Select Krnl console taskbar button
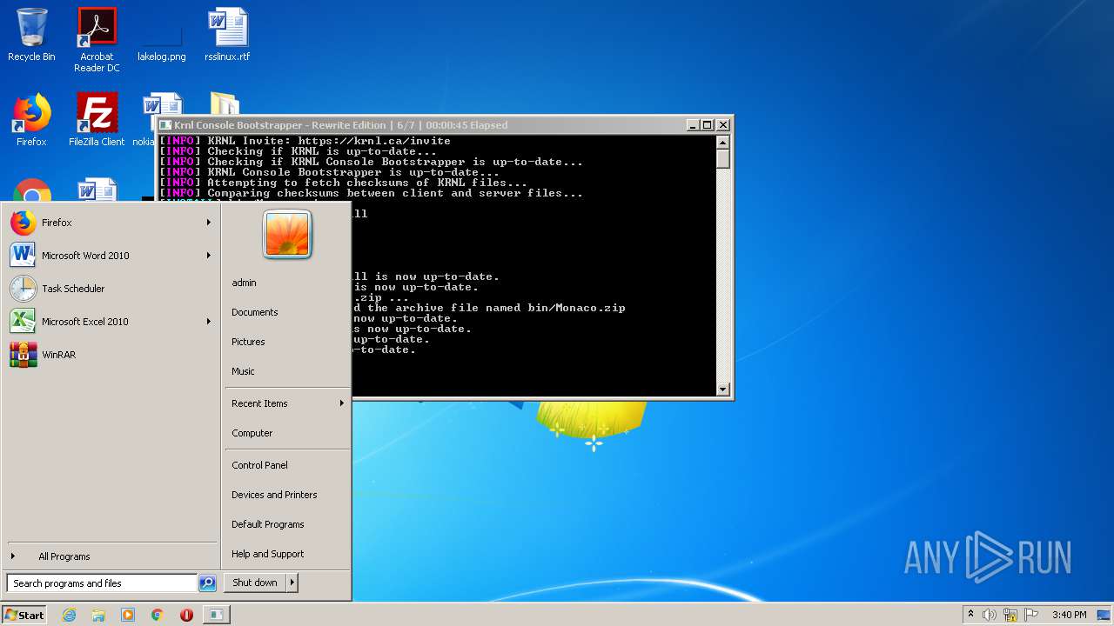The height and width of the screenshot is (626, 1114). 216,615
